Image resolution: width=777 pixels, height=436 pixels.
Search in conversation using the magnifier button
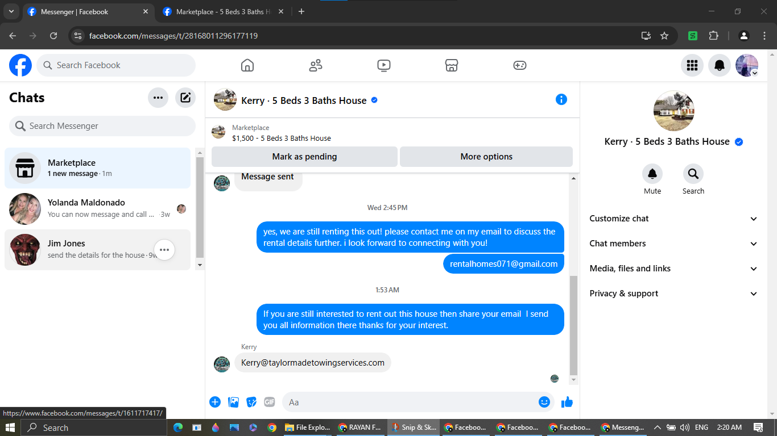click(x=693, y=174)
